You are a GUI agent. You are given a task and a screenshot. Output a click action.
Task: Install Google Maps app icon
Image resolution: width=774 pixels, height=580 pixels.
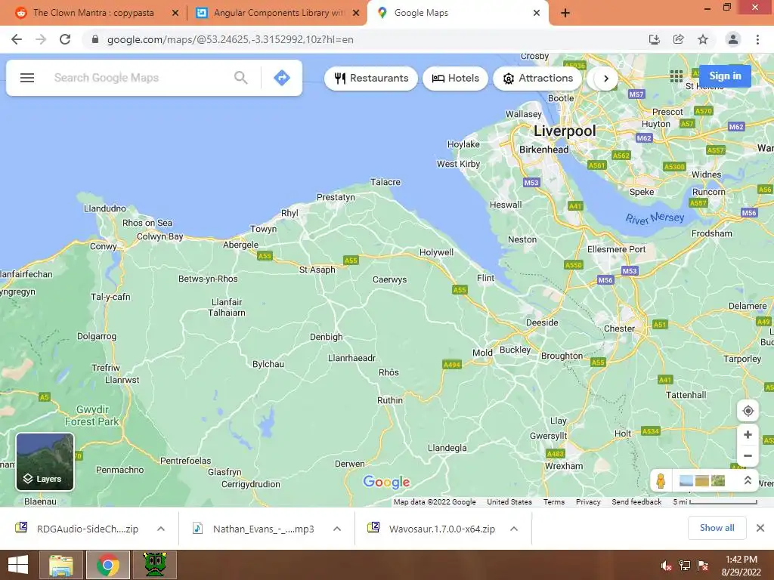[x=654, y=39]
